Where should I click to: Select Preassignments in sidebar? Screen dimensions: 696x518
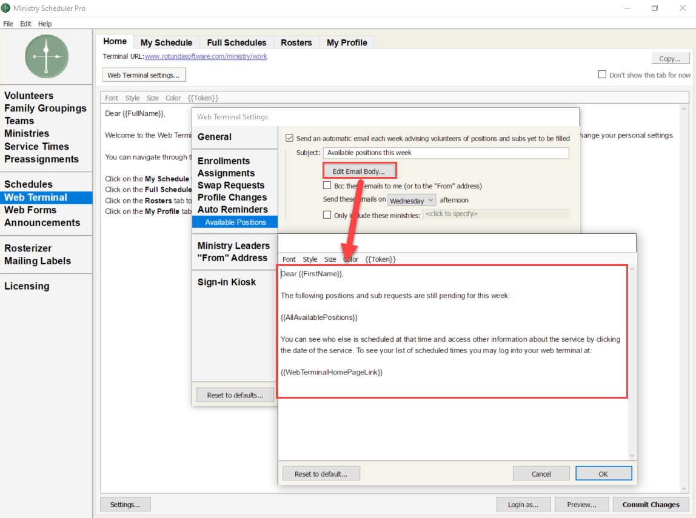click(41, 159)
